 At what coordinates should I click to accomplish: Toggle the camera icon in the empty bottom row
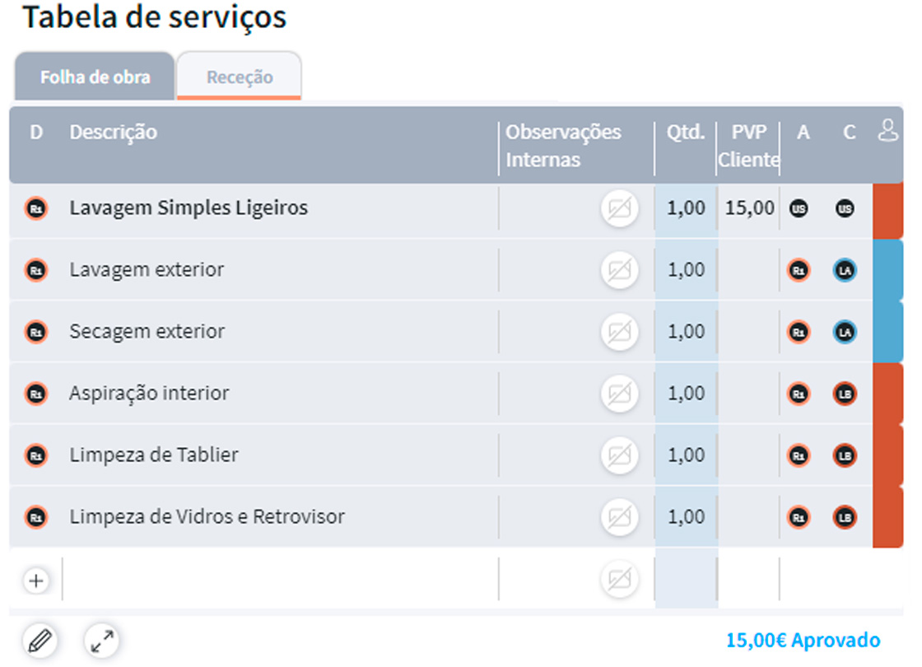619,579
